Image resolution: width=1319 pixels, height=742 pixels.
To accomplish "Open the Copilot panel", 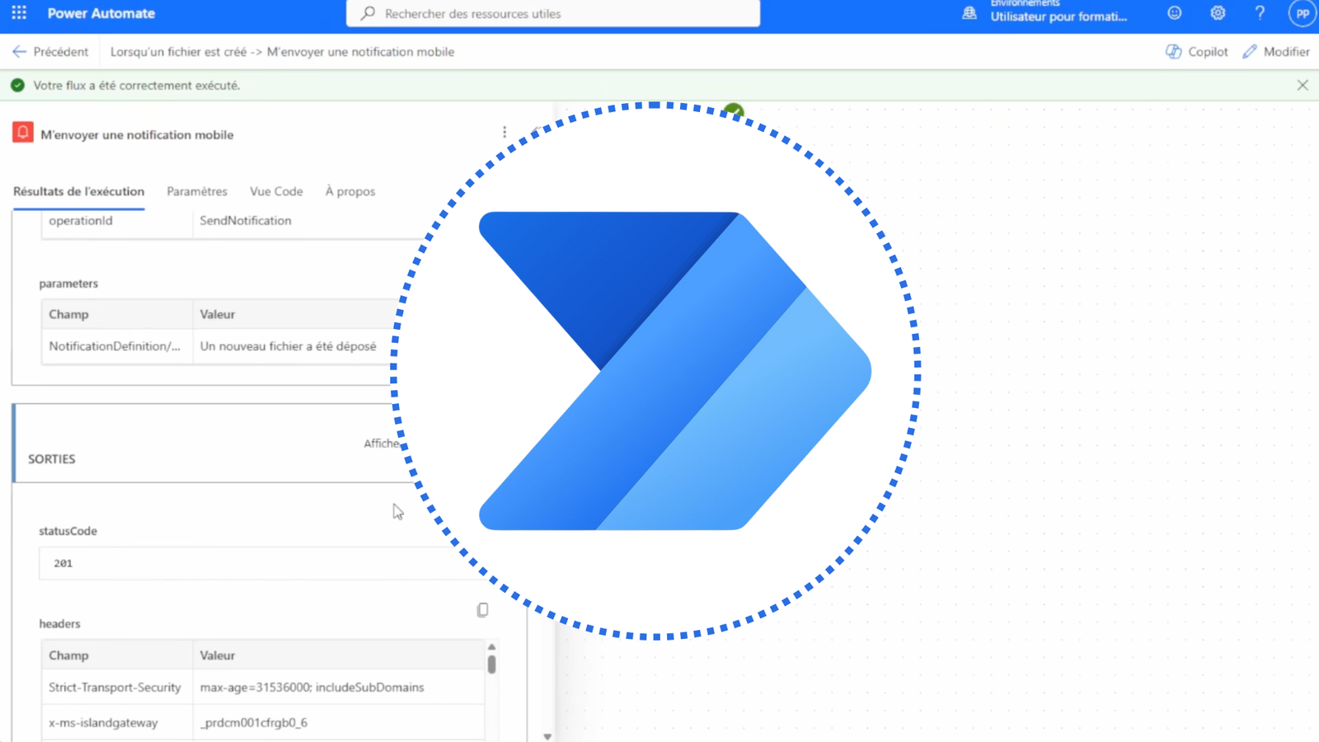I will [x=1197, y=52].
